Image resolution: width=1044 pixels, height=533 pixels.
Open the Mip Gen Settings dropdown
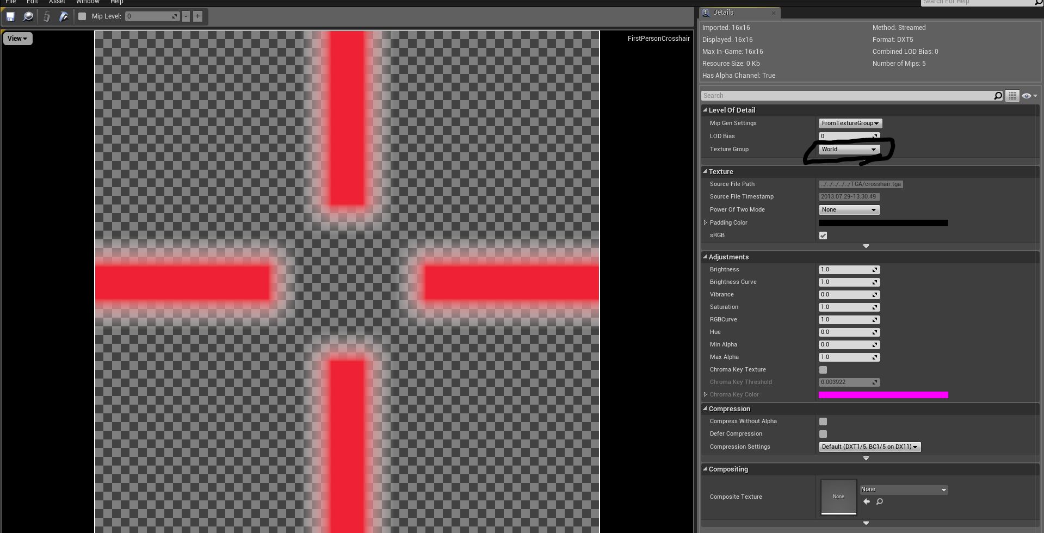click(850, 123)
